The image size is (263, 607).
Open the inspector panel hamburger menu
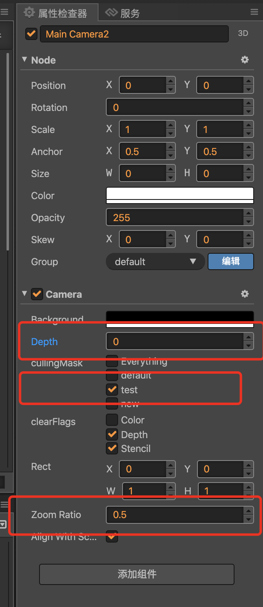point(254,12)
